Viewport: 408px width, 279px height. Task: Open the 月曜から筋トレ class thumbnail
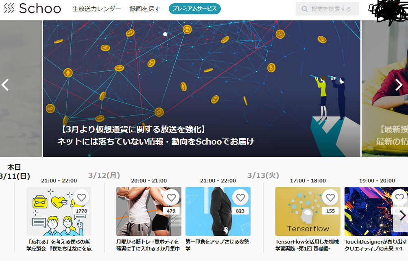[149, 211]
